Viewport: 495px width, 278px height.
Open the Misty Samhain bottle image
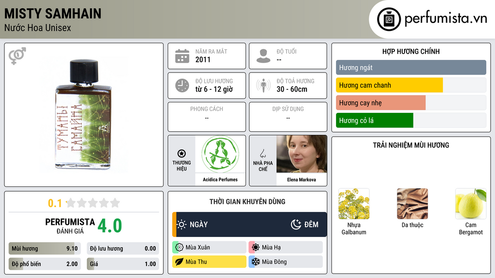84,115
